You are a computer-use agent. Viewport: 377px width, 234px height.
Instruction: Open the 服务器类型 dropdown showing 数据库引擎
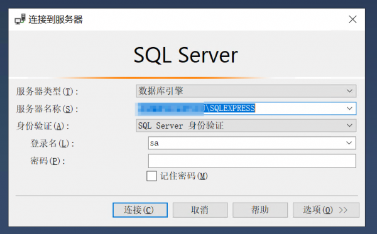pyautogui.click(x=246, y=91)
